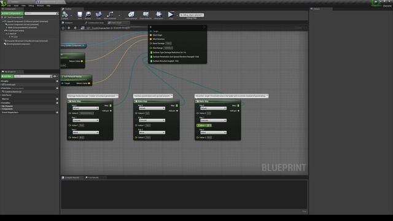This screenshot has width=393, height=221.
Task: Select the CapsuleComponent tree row
Action: tap(27, 21)
